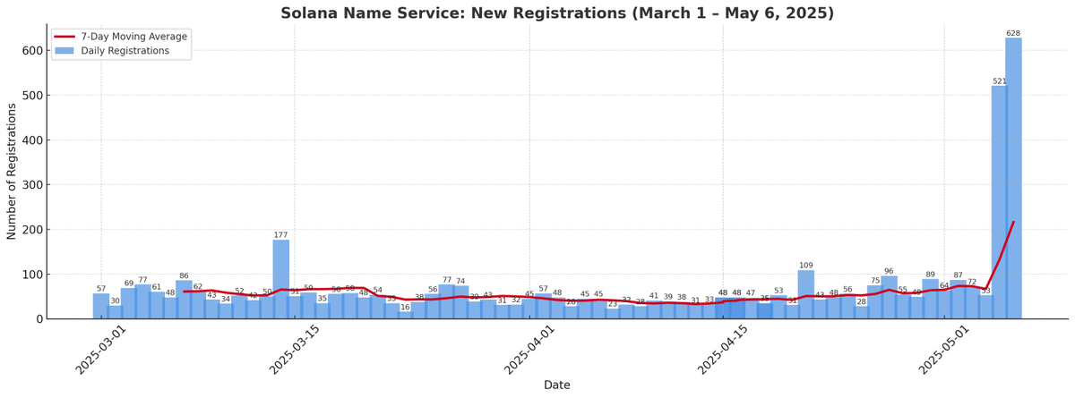
Task: Click the 'Date' x-axis label
Action: point(557,385)
